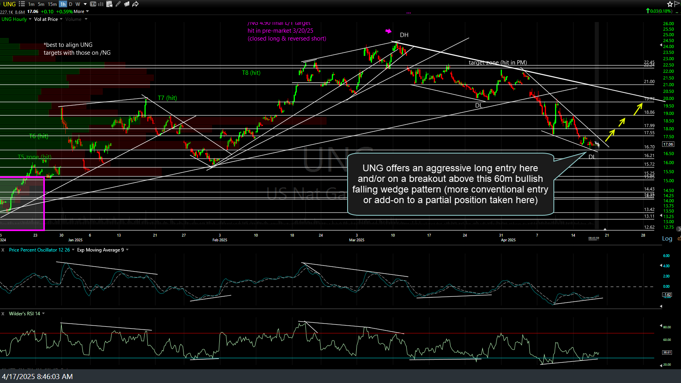The image size is (681, 383).
Task: Select the pencil drawing tool
Action: click(118, 4)
